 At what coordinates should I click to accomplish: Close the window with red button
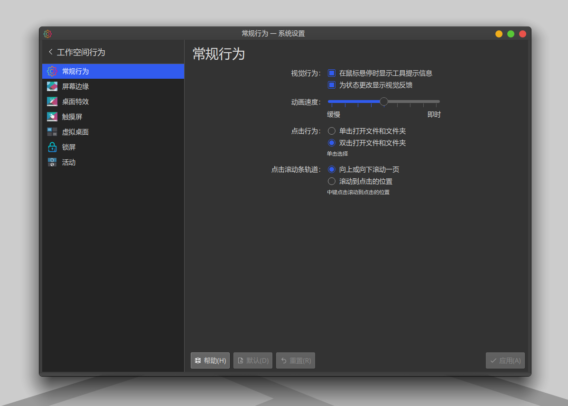(x=523, y=34)
